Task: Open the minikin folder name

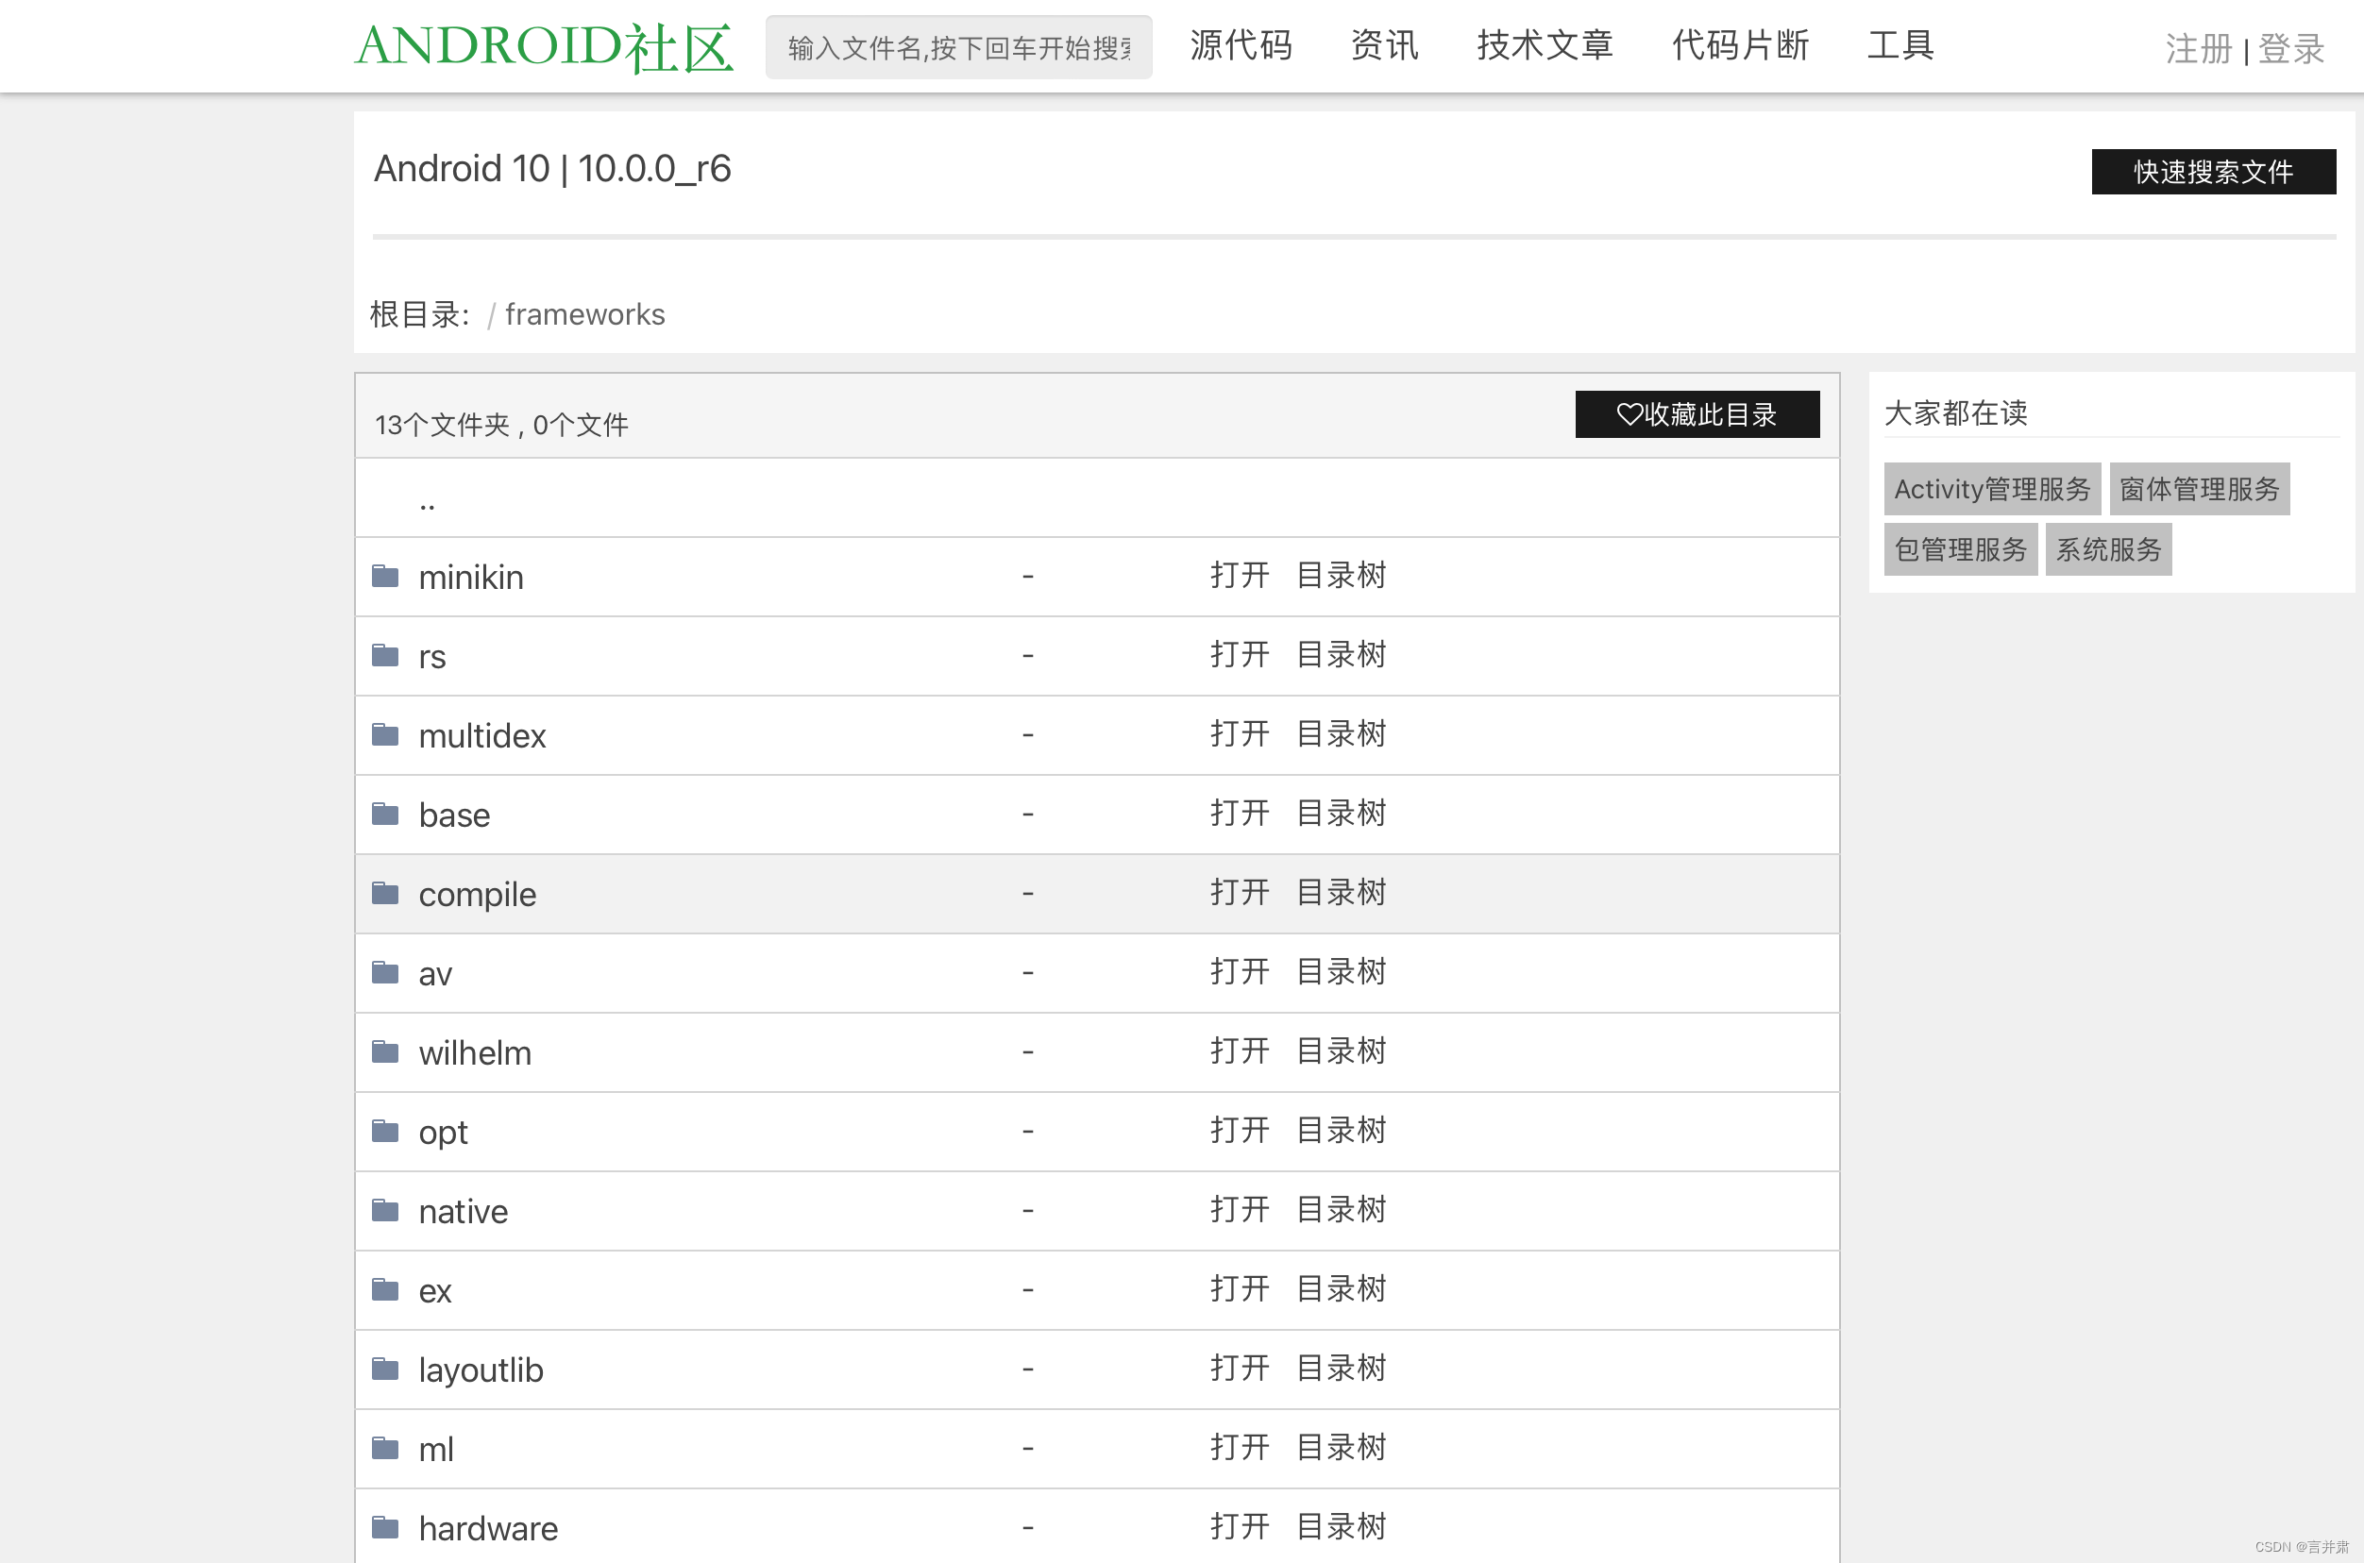Action: [x=470, y=577]
